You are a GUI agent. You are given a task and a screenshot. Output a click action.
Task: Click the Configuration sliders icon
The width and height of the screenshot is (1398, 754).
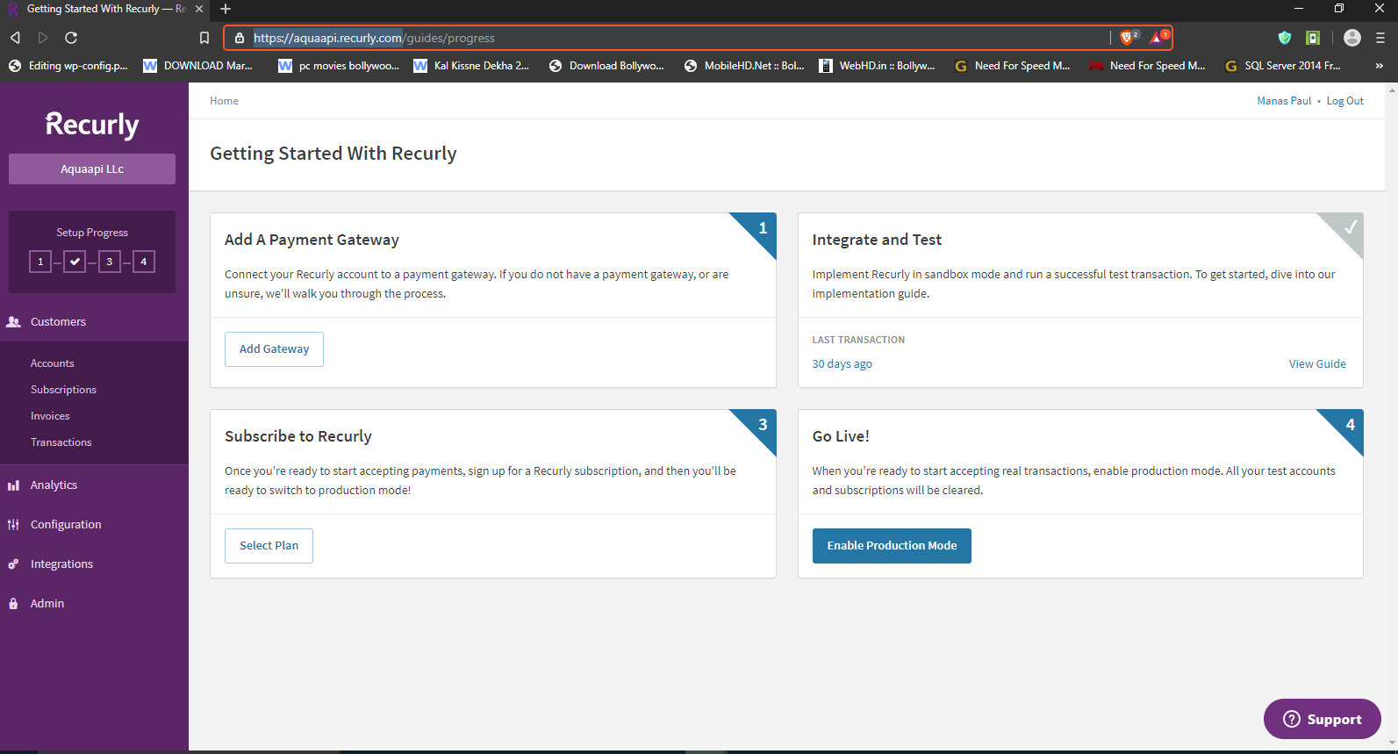pos(13,525)
